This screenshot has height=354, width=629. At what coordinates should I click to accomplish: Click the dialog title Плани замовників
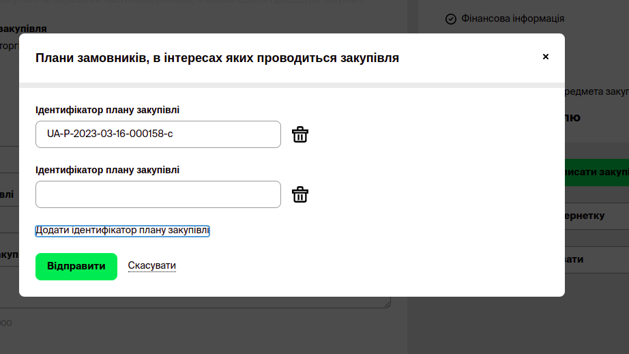tap(217, 59)
